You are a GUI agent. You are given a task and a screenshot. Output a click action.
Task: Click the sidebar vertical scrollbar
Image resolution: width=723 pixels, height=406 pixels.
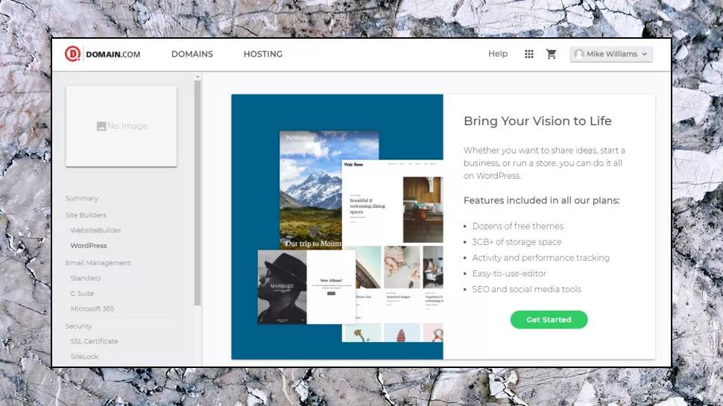pos(198,193)
